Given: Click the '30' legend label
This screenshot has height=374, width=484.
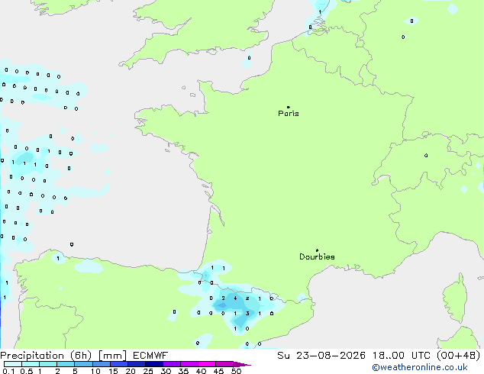Looking at the screenshot, I should coord(166,371).
